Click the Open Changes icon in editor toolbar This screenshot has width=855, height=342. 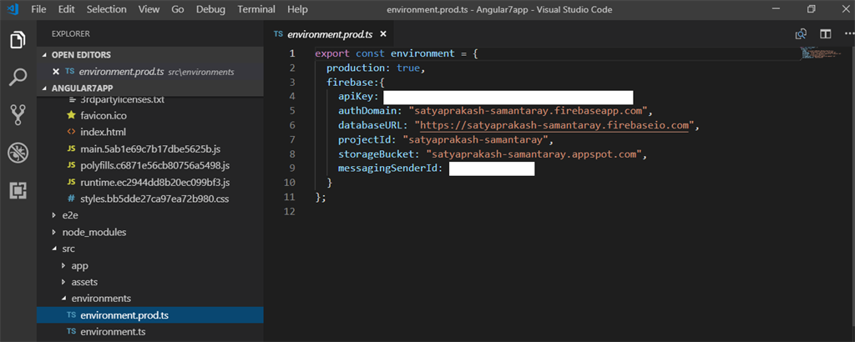pyautogui.click(x=801, y=33)
